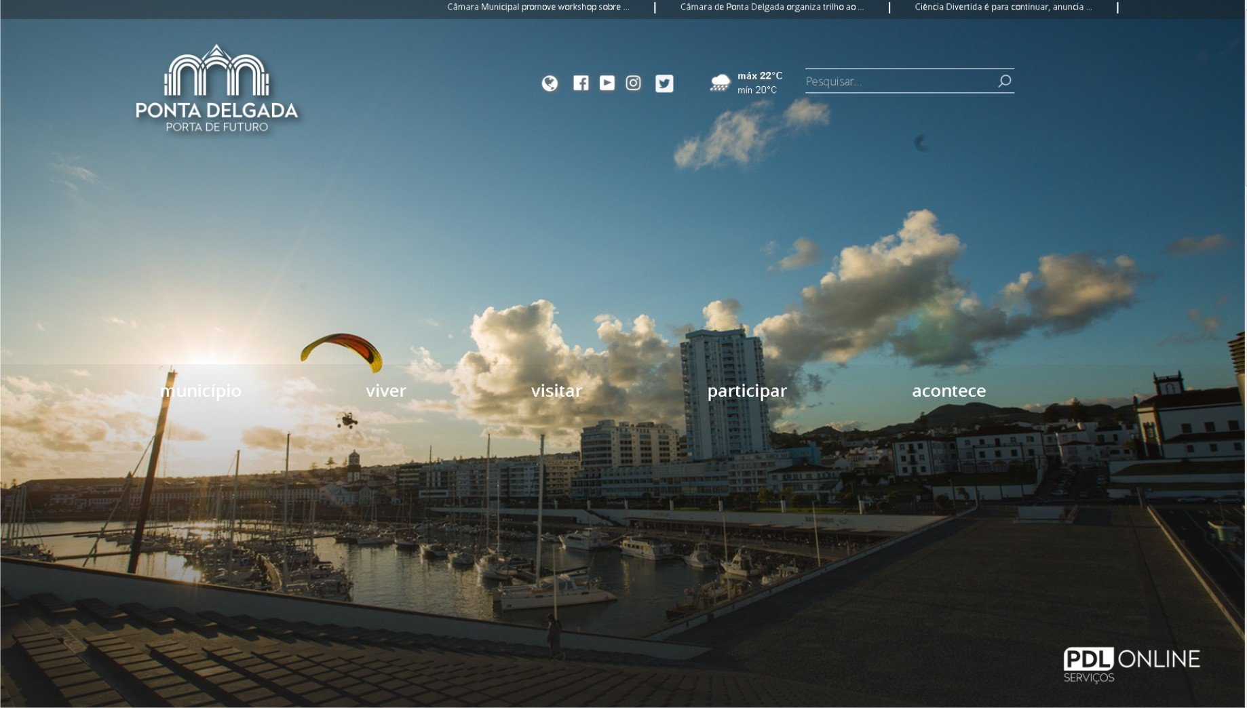This screenshot has width=1247, height=708.
Task: Click the Ponta Delgada arches logo
Action: point(216,71)
